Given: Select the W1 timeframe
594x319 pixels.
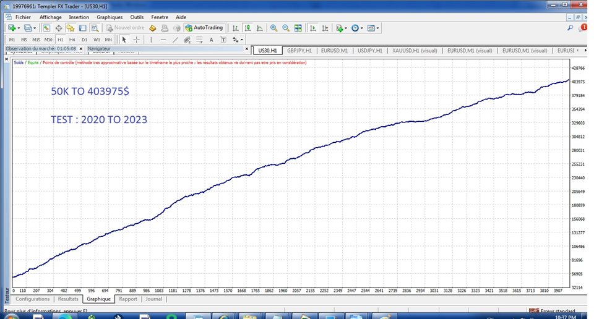Looking at the screenshot, I should tap(97, 40).
